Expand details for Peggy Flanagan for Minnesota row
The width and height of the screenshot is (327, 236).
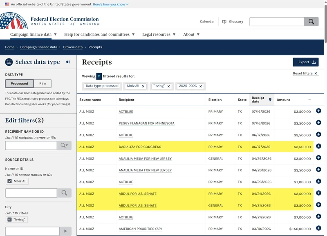(318, 122)
